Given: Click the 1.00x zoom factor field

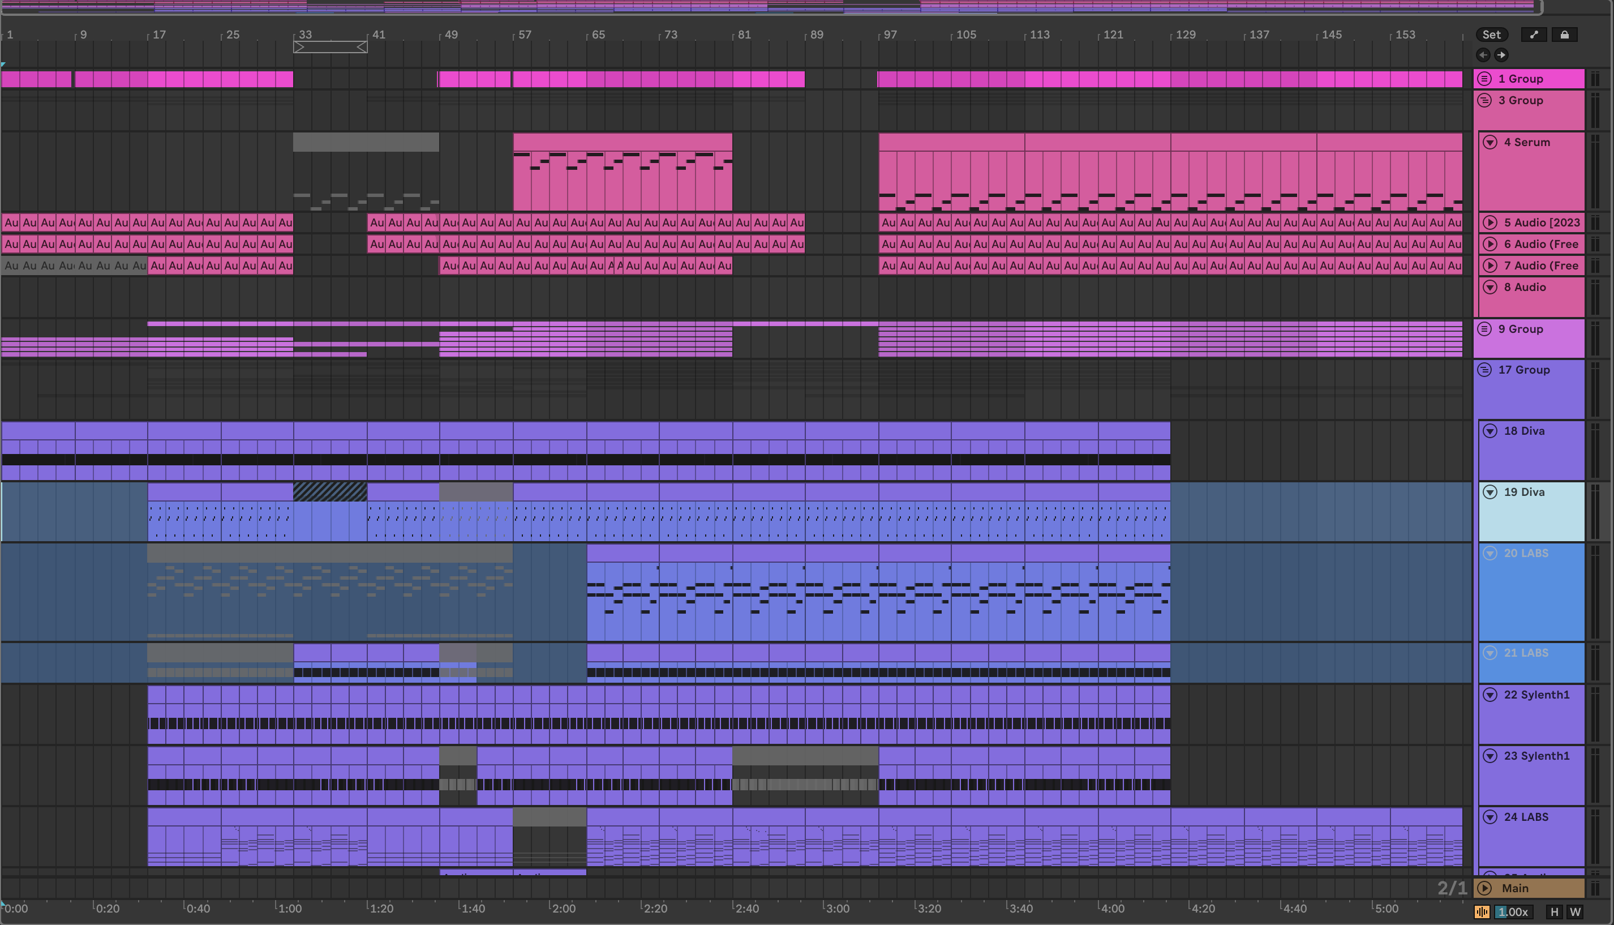Looking at the screenshot, I should (x=1513, y=913).
